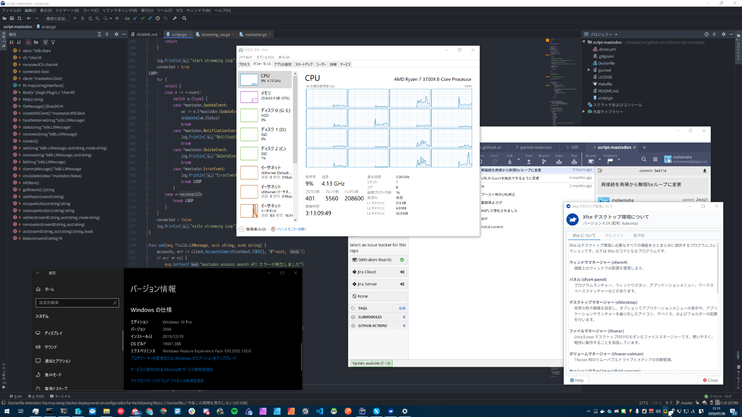Click settings search input field

pyautogui.click(x=77, y=303)
